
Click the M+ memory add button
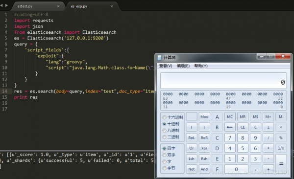tap(269, 117)
